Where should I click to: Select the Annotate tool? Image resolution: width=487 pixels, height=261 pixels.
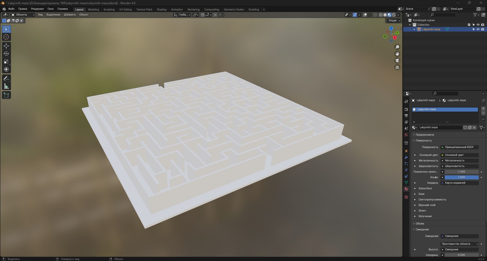pyautogui.click(x=6, y=78)
